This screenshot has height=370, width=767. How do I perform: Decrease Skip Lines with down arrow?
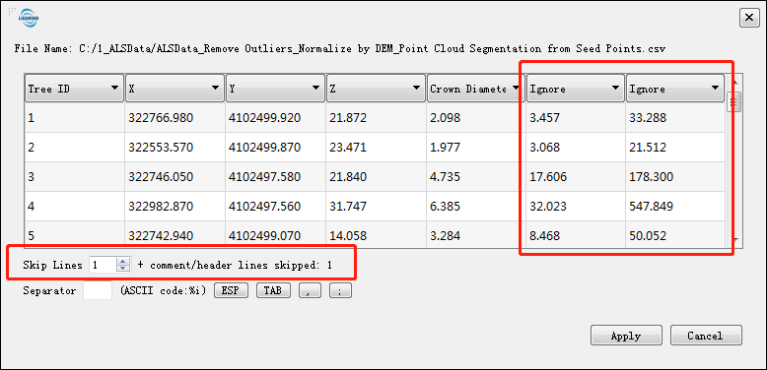(x=123, y=269)
